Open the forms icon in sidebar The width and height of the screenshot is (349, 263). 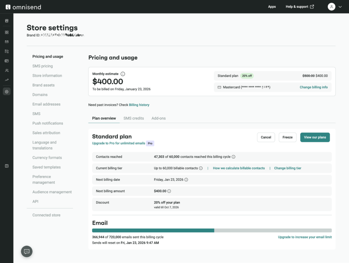pyautogui.click(x=7, y=61)
